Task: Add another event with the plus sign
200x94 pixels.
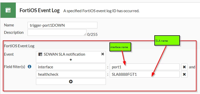Action: click(x=71, y=59)
